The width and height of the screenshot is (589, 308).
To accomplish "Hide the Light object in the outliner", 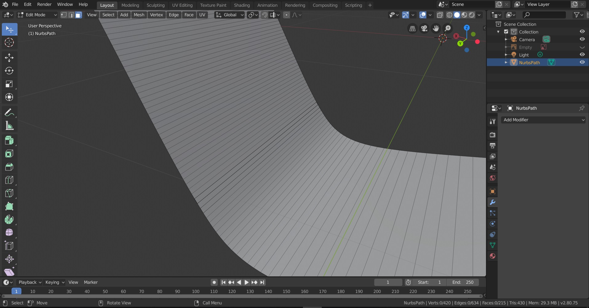I will coord(582,54).
